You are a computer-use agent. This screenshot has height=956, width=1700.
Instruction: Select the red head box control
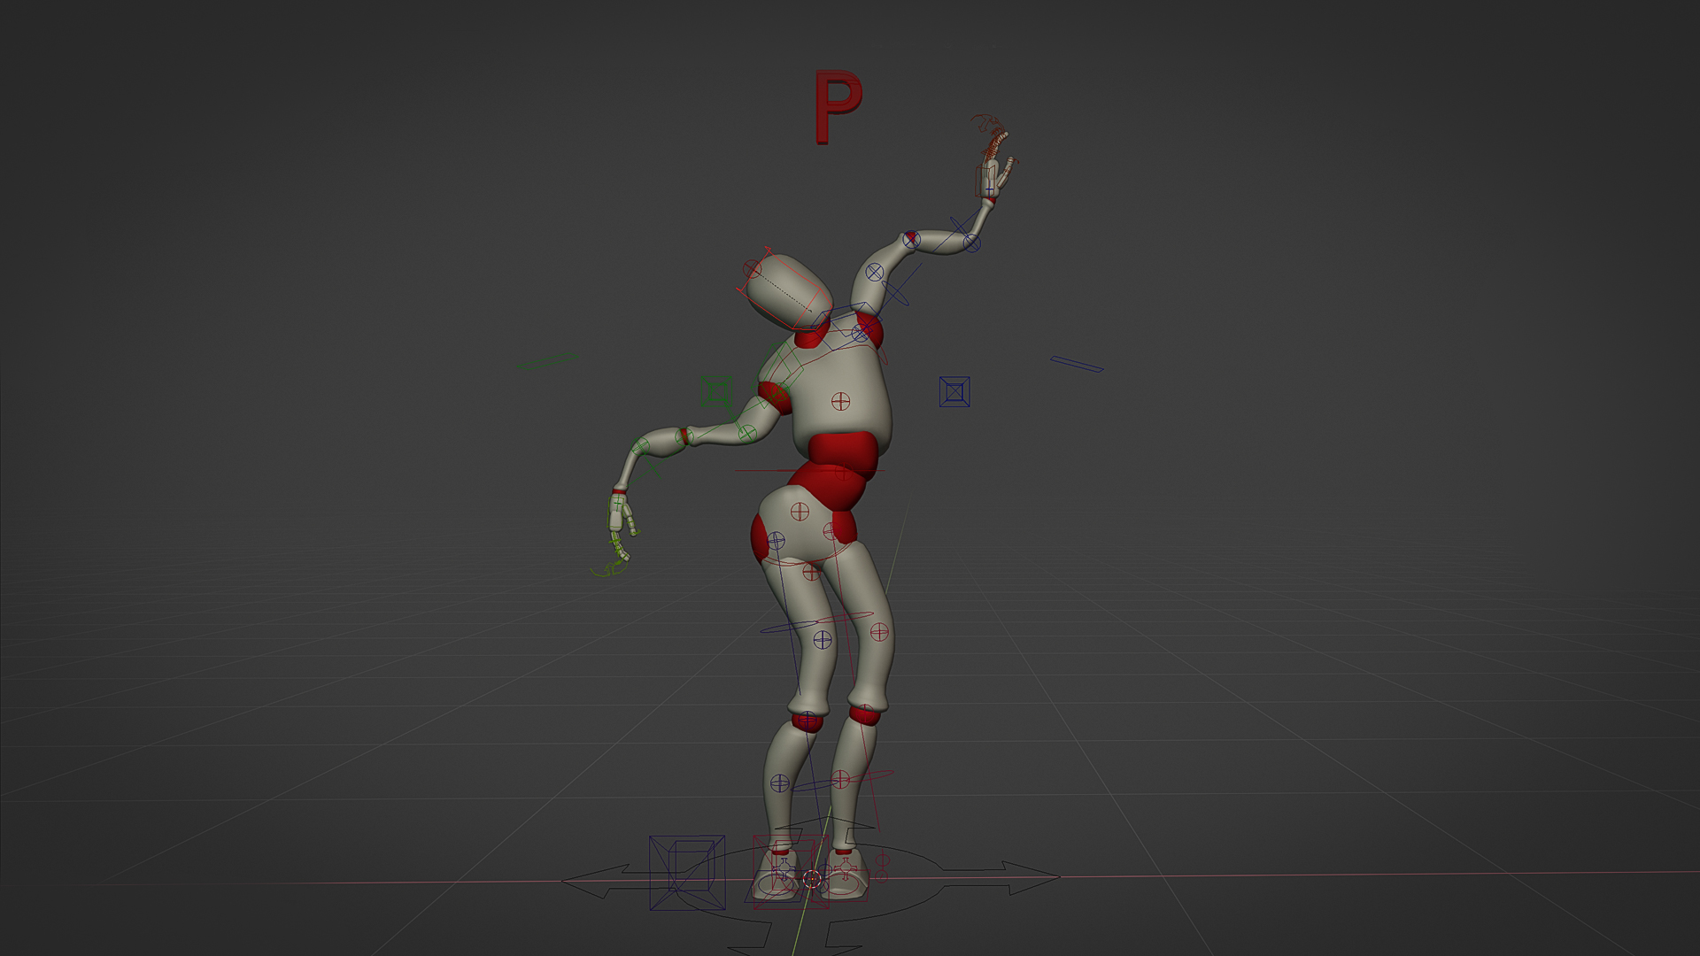(x=784, y=289)
